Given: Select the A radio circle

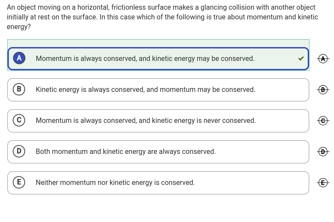Looking at the screenshot, I should [19, 58].
